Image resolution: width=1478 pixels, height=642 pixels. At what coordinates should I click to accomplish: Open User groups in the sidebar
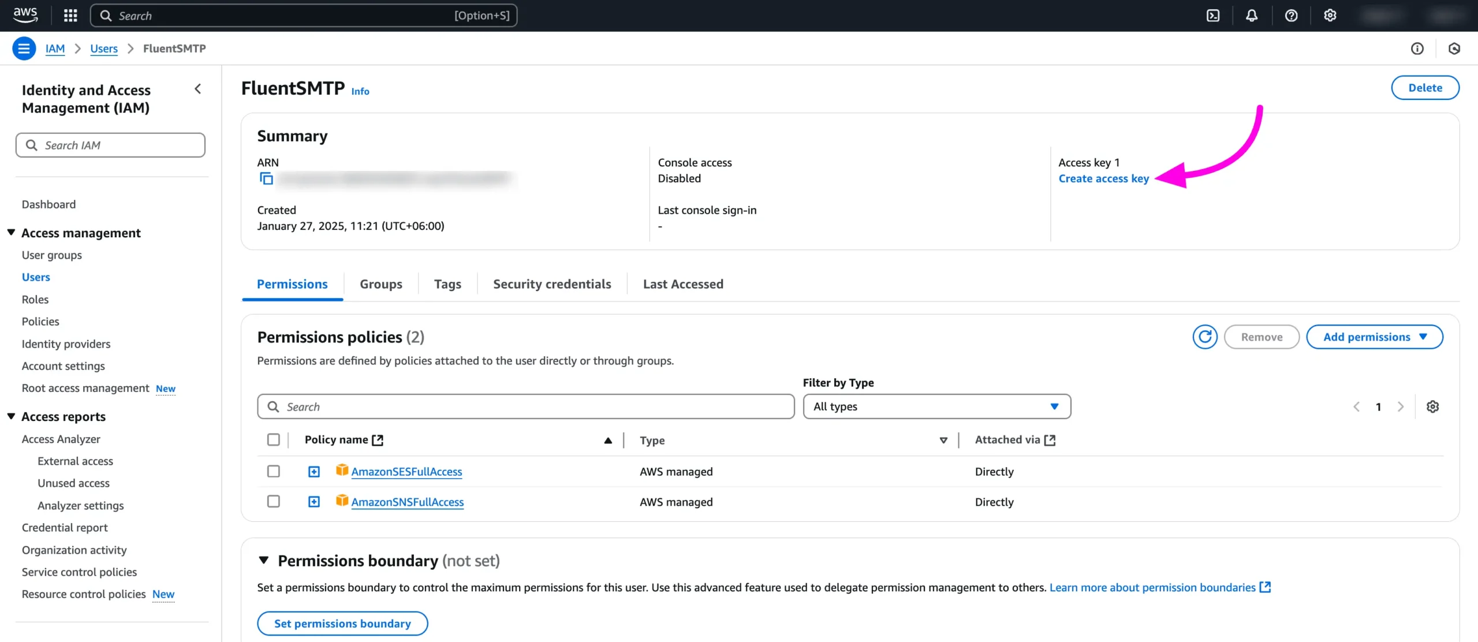[51, 255]
